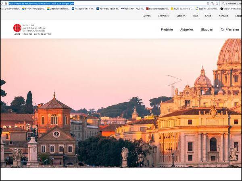Open the Glauben main menu
Screen dimensions: 242x181
click(207, 29)
